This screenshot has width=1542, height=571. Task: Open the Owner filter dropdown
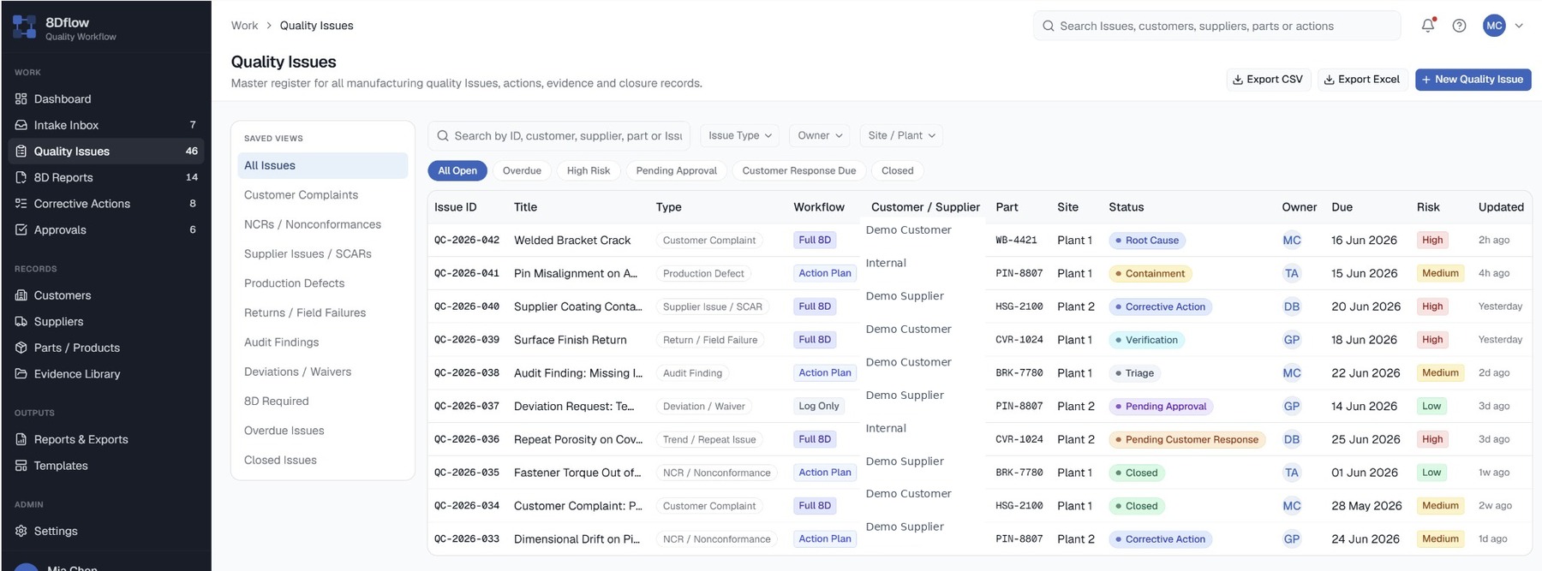click(x=820, y=135)
